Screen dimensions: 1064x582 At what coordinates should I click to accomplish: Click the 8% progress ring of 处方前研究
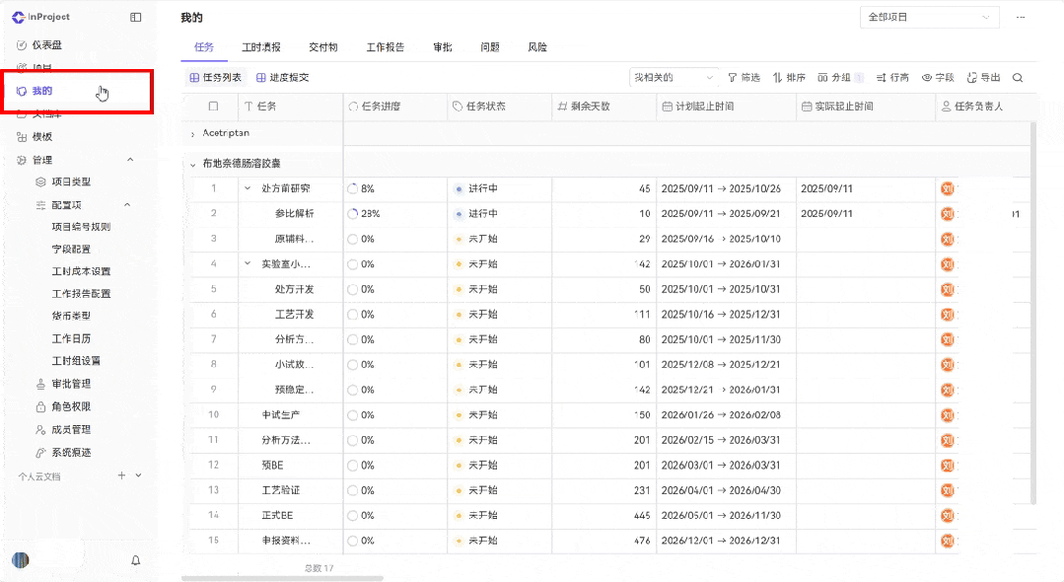356,187
